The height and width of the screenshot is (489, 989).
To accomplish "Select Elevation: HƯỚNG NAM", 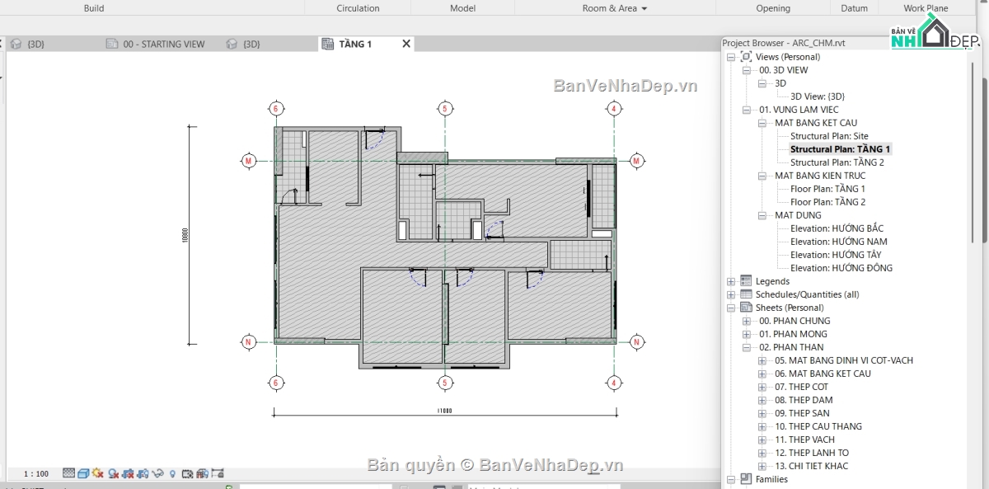I will pos(838,242).
